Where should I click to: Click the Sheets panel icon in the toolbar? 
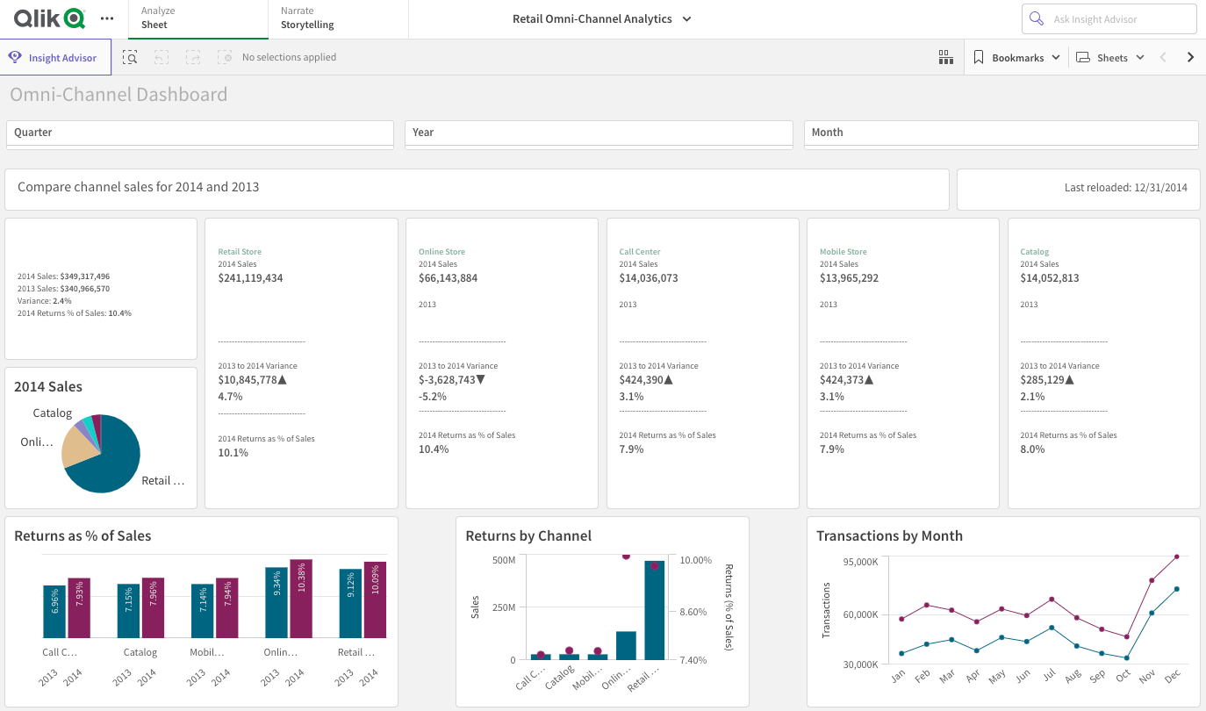(1083, 56)
